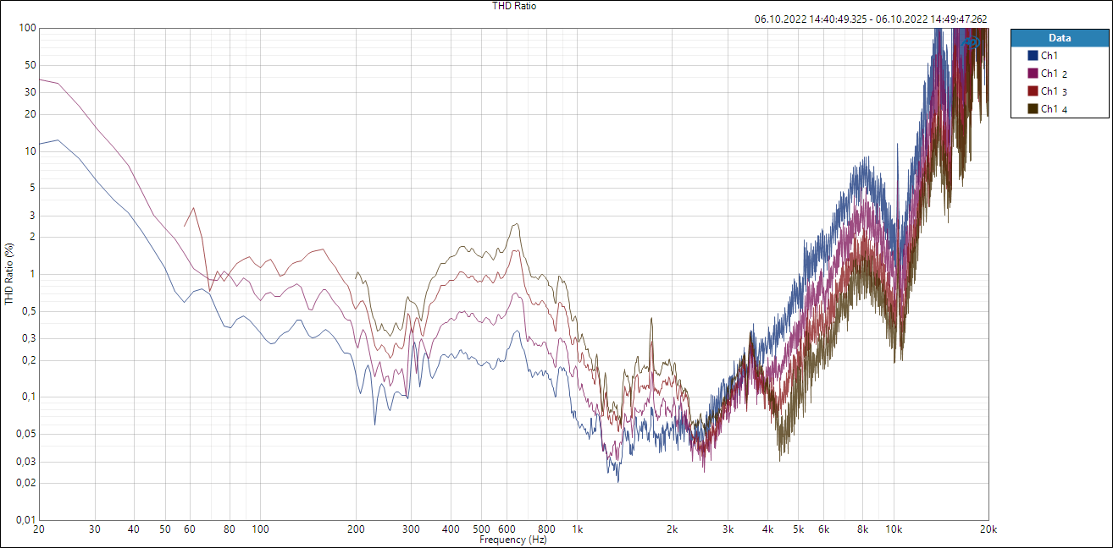Click the brown Ch1 4 legend swatch
This screenshot has height=548, width=1113.
point(1033,108)
